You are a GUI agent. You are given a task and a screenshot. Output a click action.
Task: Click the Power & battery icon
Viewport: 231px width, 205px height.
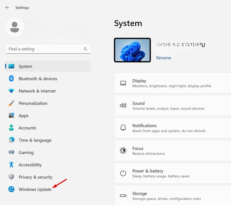pyautogui.click(x=123, y=173)
